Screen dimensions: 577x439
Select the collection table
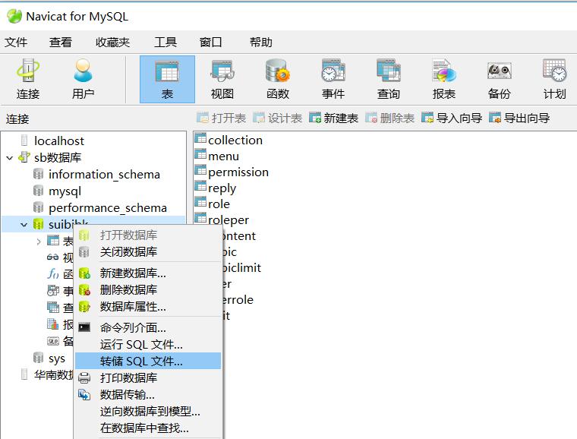(235, 141)
